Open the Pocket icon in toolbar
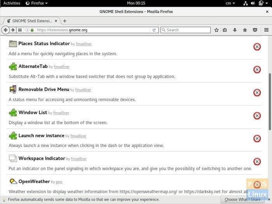Image resolution: width=272 pixels, height=204 pixels. point(255,30)
